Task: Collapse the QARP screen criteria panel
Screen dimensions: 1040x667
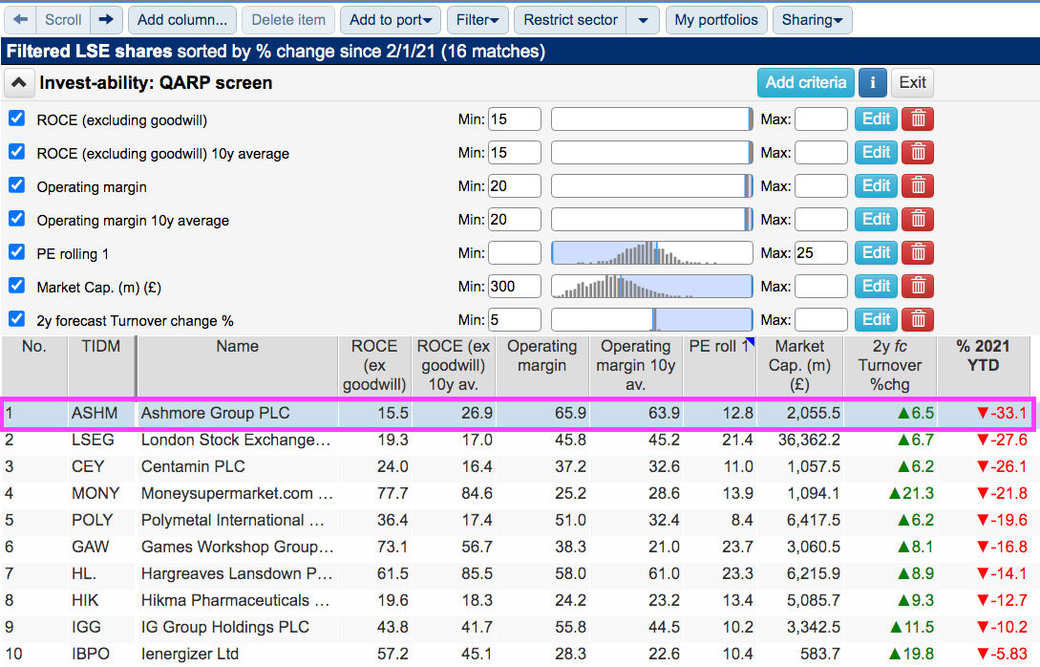Action: click(x=19, y=83)
